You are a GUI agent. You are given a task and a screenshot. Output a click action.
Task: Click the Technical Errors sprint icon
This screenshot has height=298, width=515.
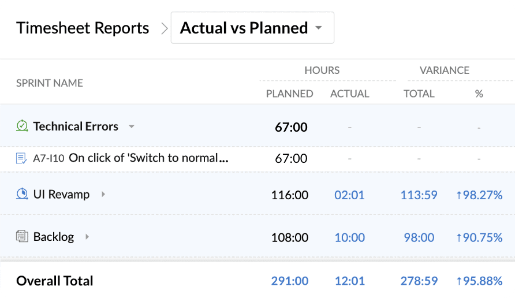coord(22,126)
